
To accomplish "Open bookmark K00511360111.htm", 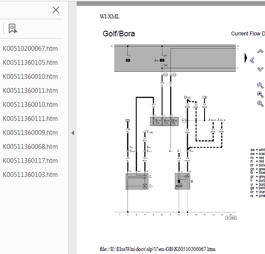I will [30, 119].
